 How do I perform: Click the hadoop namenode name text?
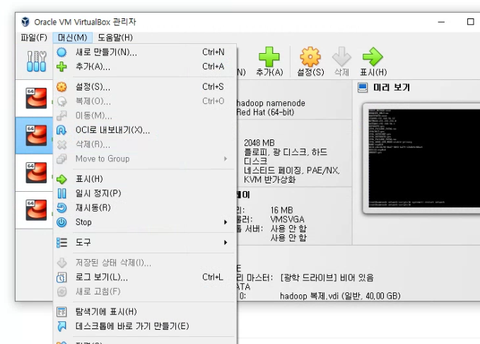[271, 103]
